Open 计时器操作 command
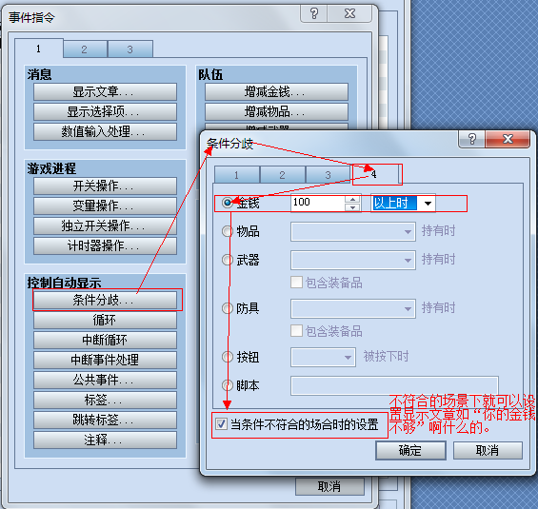Screen dimensions: 538x509 click(105, 245)
